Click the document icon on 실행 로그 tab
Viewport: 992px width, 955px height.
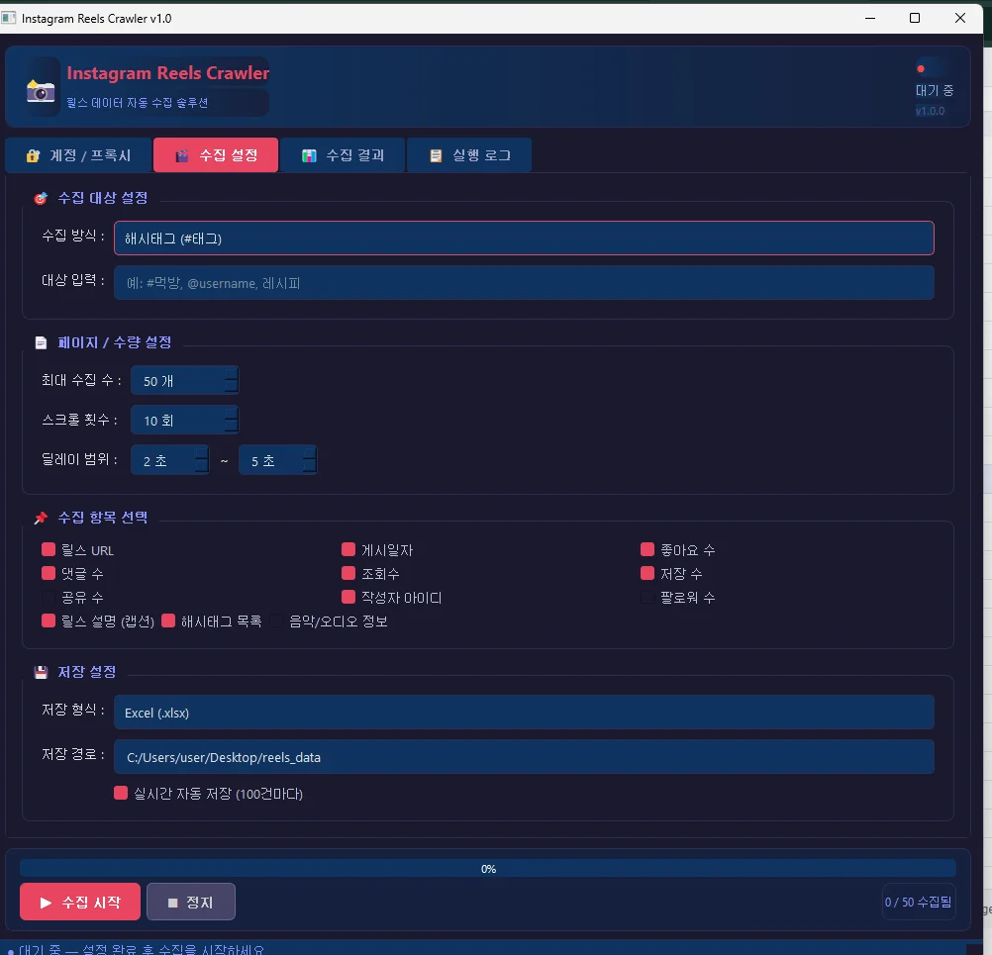coord(436,155)
